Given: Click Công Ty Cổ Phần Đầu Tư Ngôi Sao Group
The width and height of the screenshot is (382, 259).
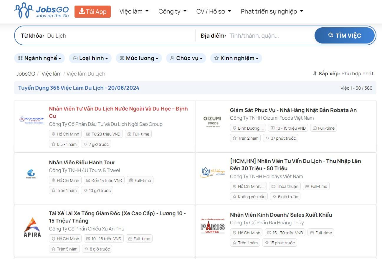Looking at the screenshot, I should click(106, 124).
